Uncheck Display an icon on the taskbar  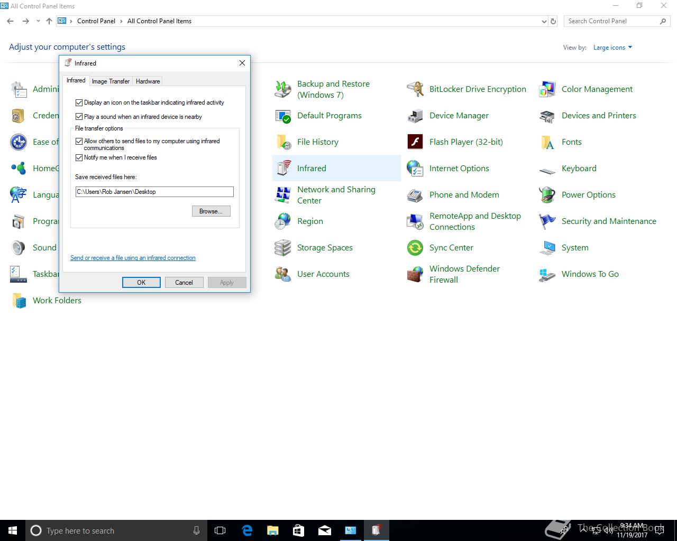[79, 102]
